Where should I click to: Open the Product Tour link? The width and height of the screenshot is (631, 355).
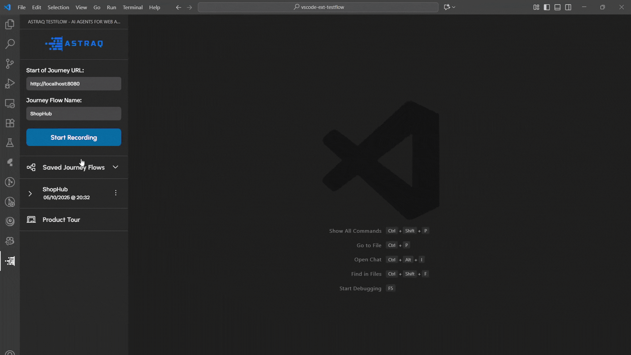[61, 220]
